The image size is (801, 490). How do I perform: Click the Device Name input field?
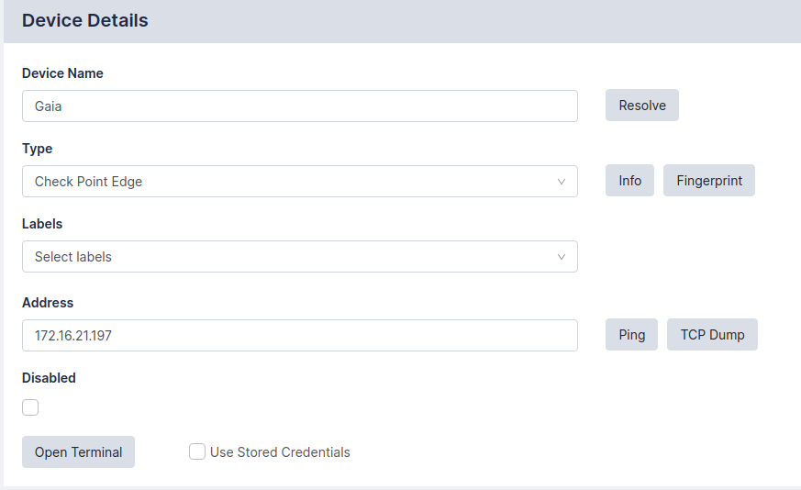point(299,106)
